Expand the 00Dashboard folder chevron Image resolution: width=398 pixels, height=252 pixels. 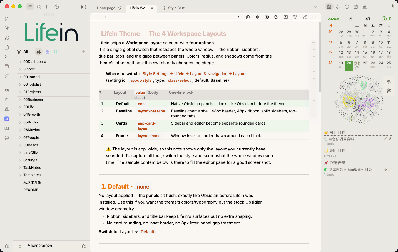[x=20, y=62]
